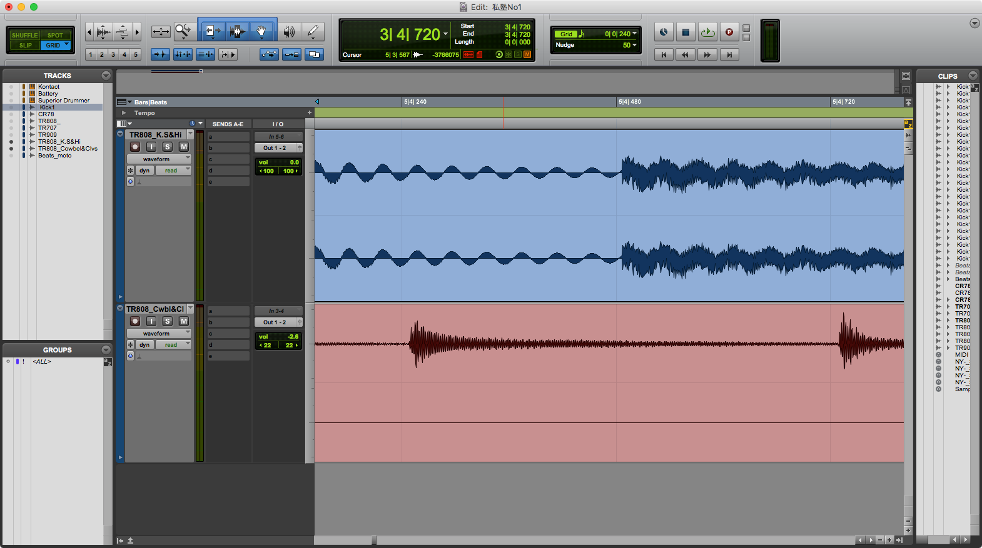
Task: Select Battery in Tracks list
Action: 48,94
